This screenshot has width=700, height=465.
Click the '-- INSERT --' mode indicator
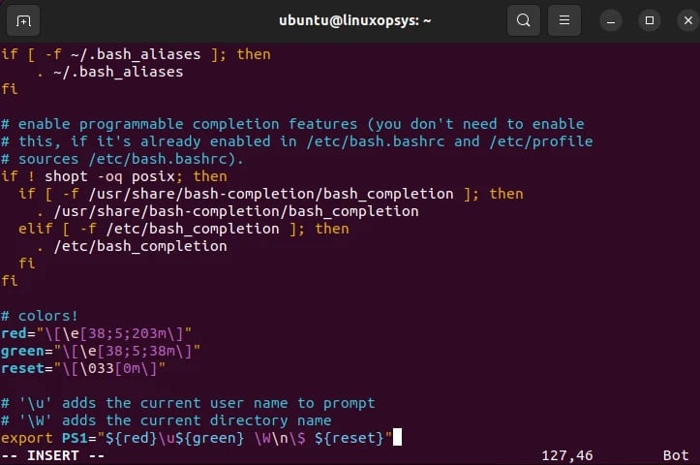pos(53,455)
